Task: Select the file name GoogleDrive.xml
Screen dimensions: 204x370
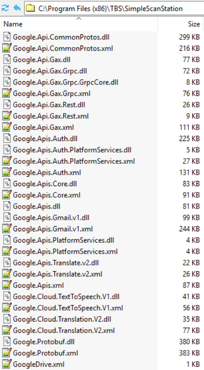Action: 38,365
